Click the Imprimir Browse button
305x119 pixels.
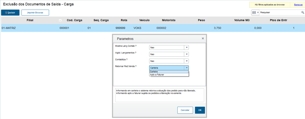(35, 13)
